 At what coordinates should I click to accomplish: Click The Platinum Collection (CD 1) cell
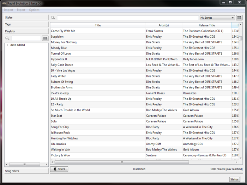[x=207, y=31]
